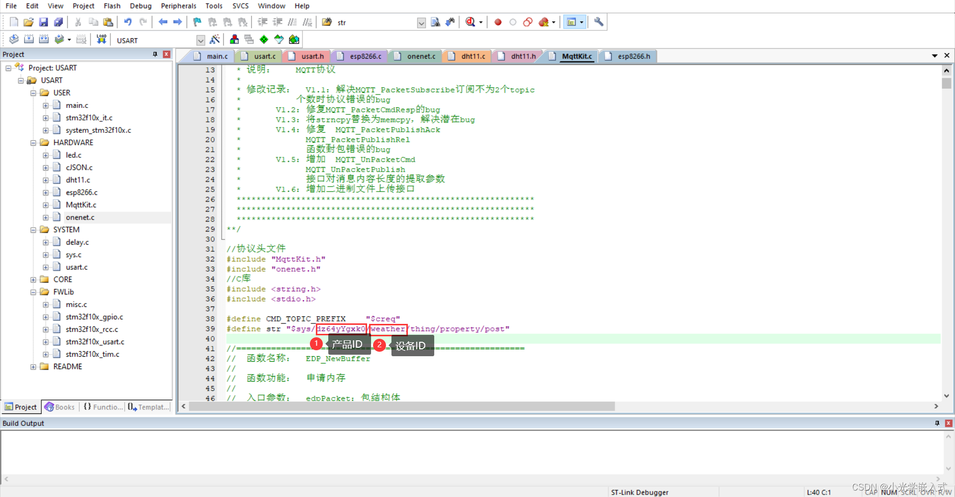Screen dimensions: 955x497
Task: Select stm32f10x_gpio.c in project tree
Action: click(95, 317)
